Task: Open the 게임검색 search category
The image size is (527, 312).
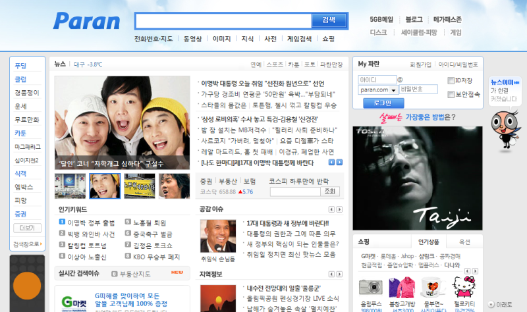Action: coord(299,39)
